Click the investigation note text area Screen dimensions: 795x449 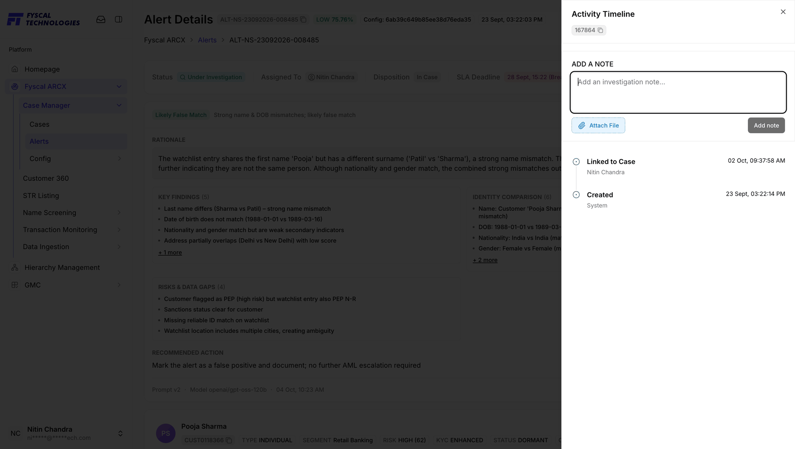tap(678, 92)
